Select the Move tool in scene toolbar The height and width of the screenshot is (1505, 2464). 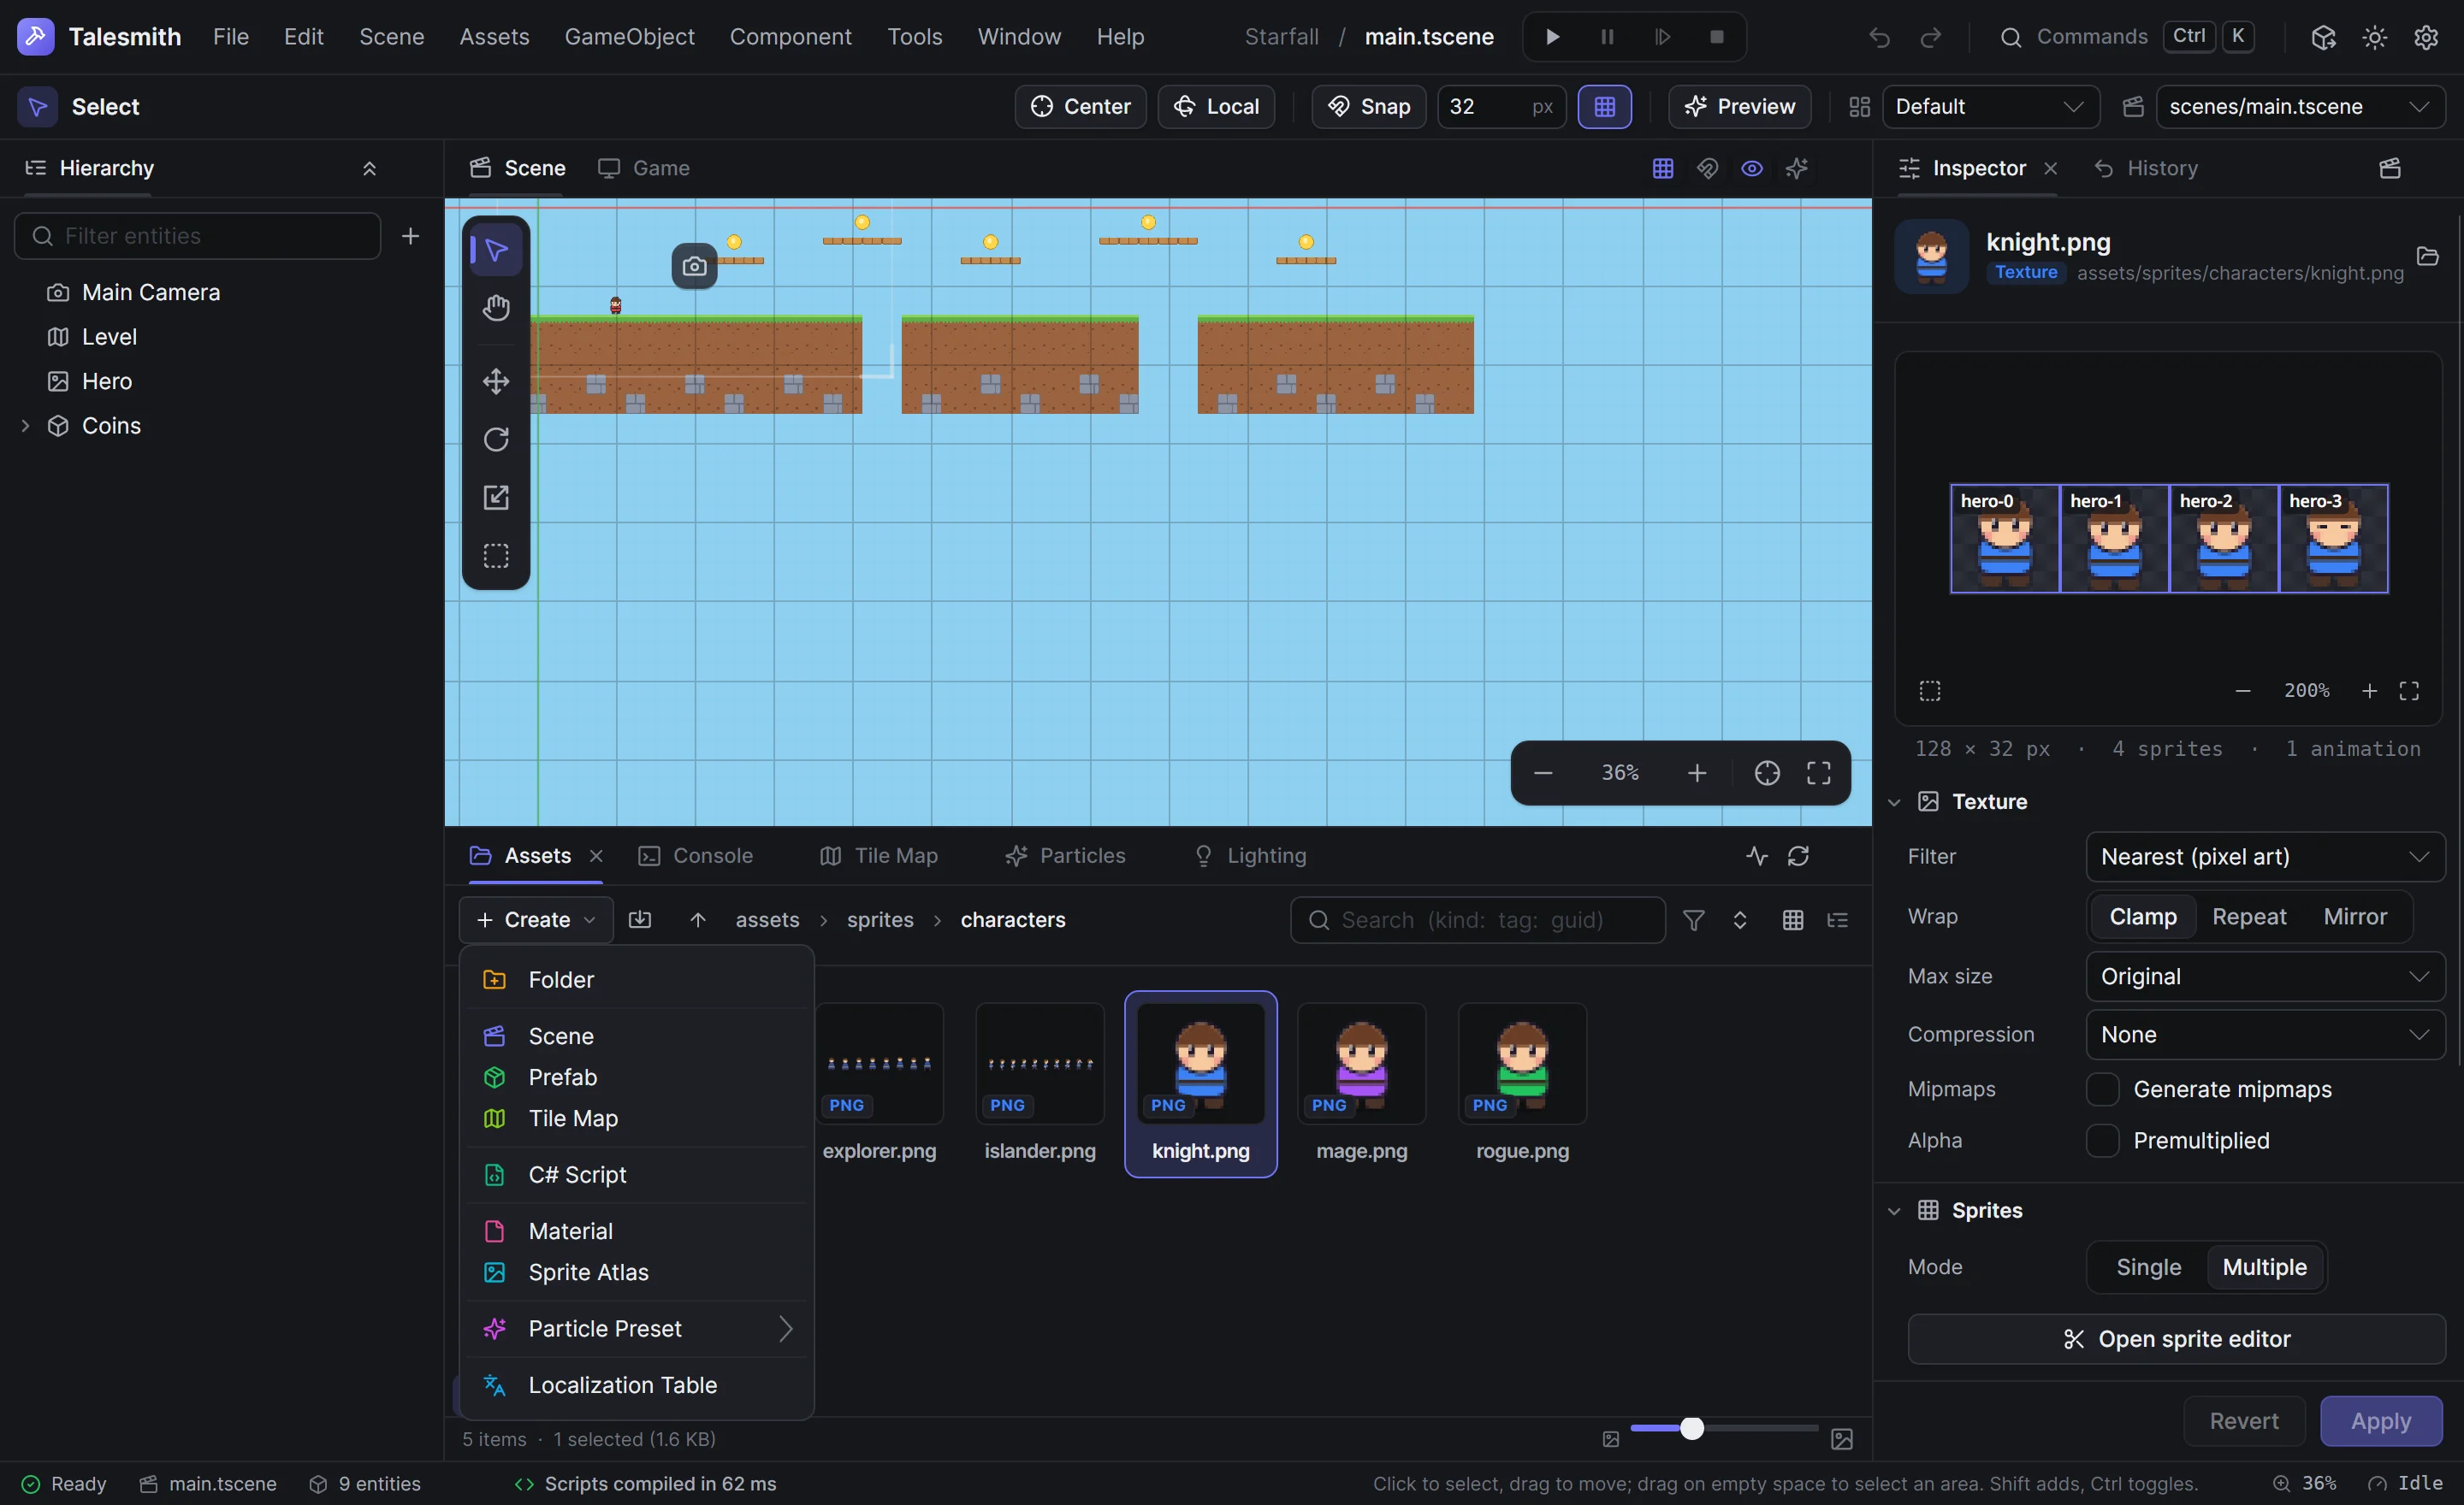point(496,381)
